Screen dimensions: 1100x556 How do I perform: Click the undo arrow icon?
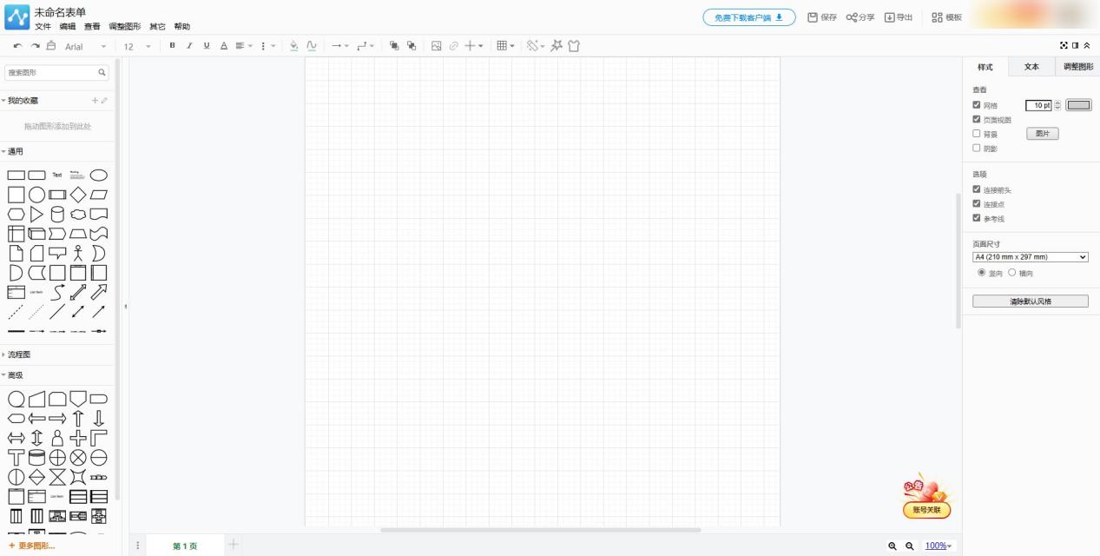point(18,46)
